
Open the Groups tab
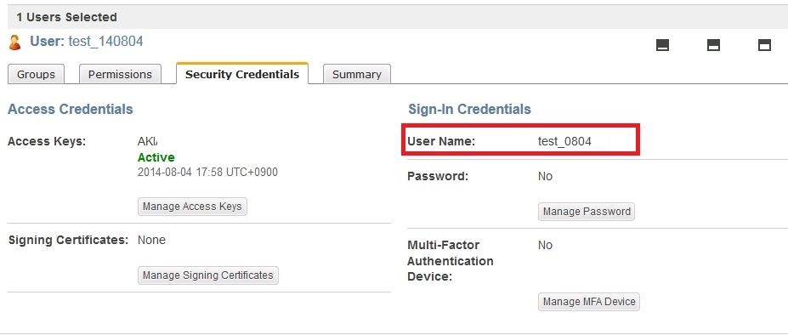(36, 75)
